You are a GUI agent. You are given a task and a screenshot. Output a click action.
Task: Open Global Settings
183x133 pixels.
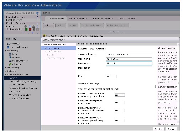click(x=17, y=85)
